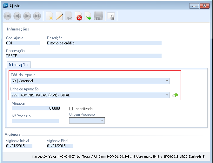Screen dimensions: 213x163
Task: Click the SP application icon
Action: pos(6,6)
